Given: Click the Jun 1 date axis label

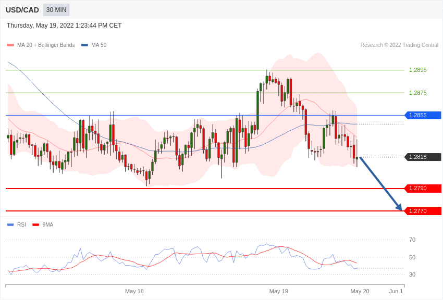Looking at the screenshot, I should (x=396, y=291).
